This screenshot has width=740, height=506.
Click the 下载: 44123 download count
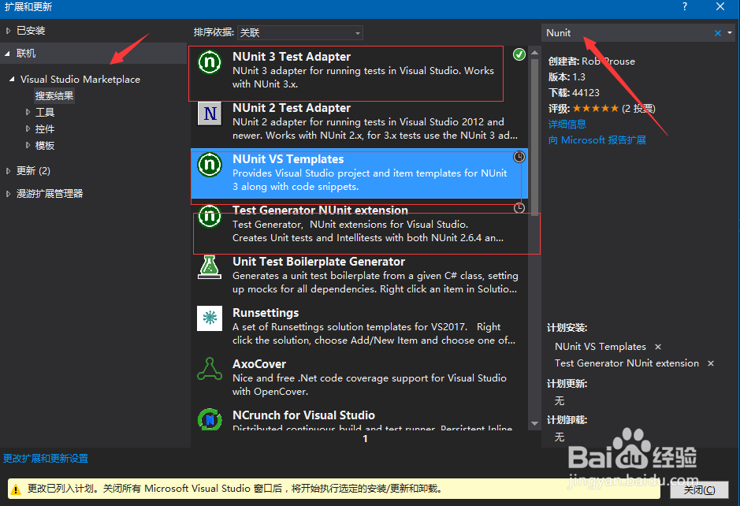[x=574, y=93]
